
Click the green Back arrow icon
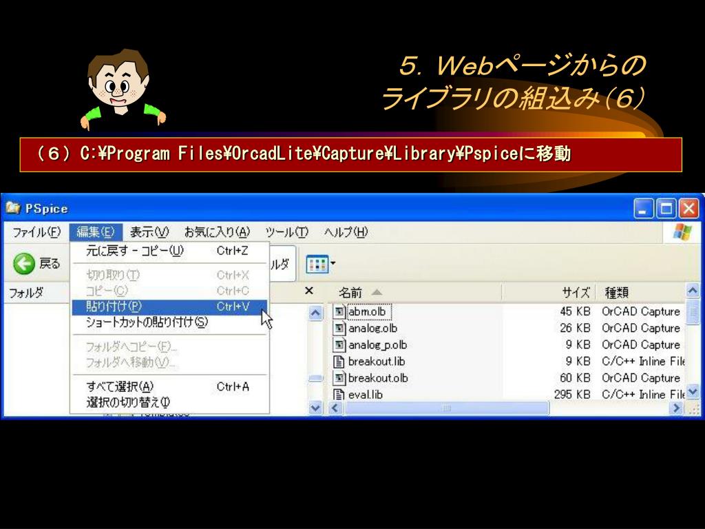coord(24,264)
